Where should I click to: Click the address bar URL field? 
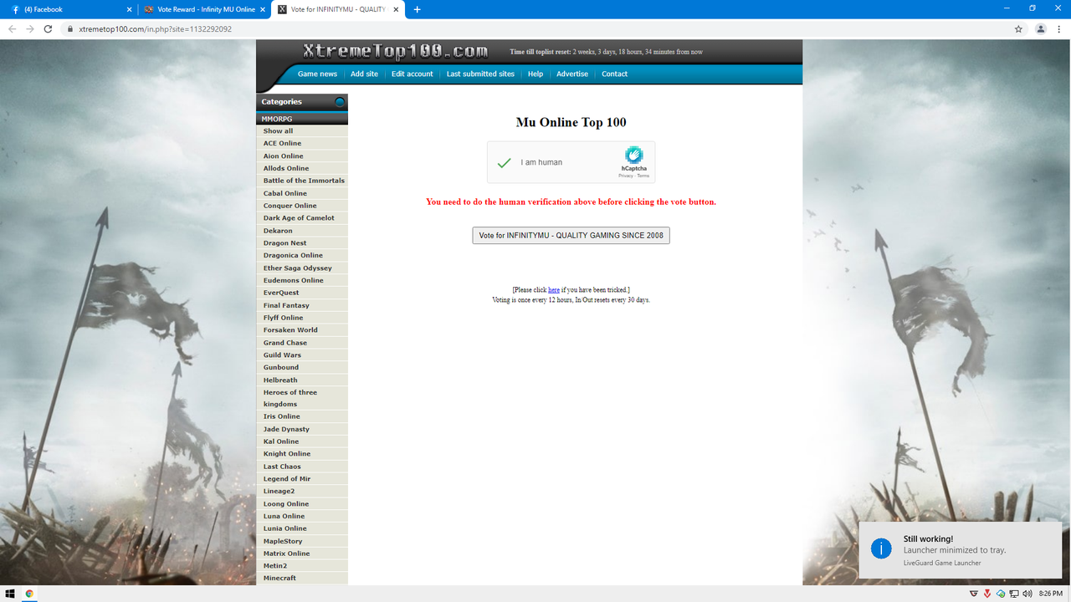535,28
